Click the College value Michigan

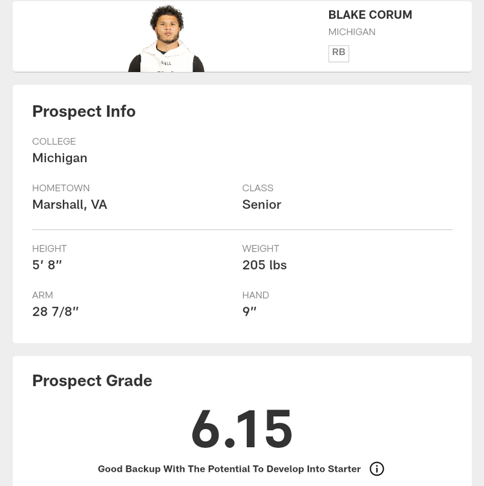(60, 157)
